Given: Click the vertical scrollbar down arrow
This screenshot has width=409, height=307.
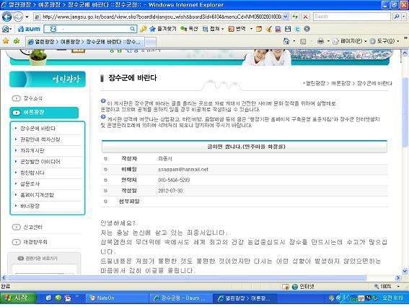Looking at the screenshot, I should click(405, 271).
